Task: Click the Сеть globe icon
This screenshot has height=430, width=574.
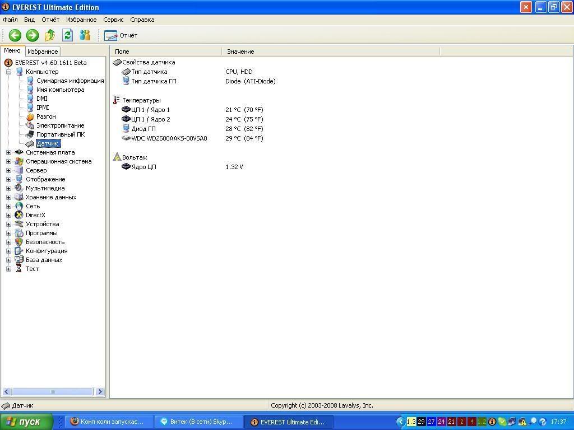Action: tap(19, 206)
